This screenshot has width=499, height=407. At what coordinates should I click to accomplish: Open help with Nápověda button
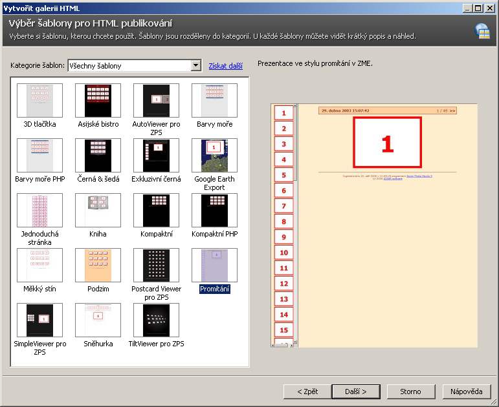point(467,391)
